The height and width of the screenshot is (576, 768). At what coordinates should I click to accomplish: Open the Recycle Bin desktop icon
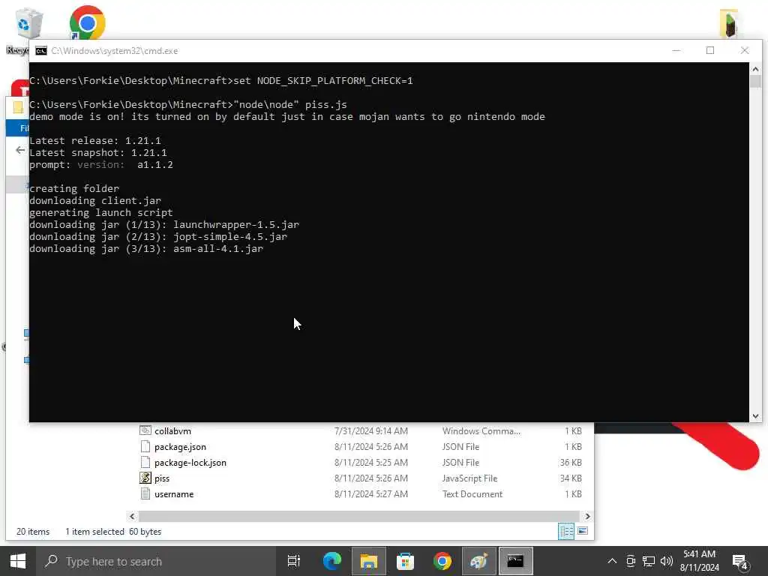pyautogui.click(x=28, y=23)
